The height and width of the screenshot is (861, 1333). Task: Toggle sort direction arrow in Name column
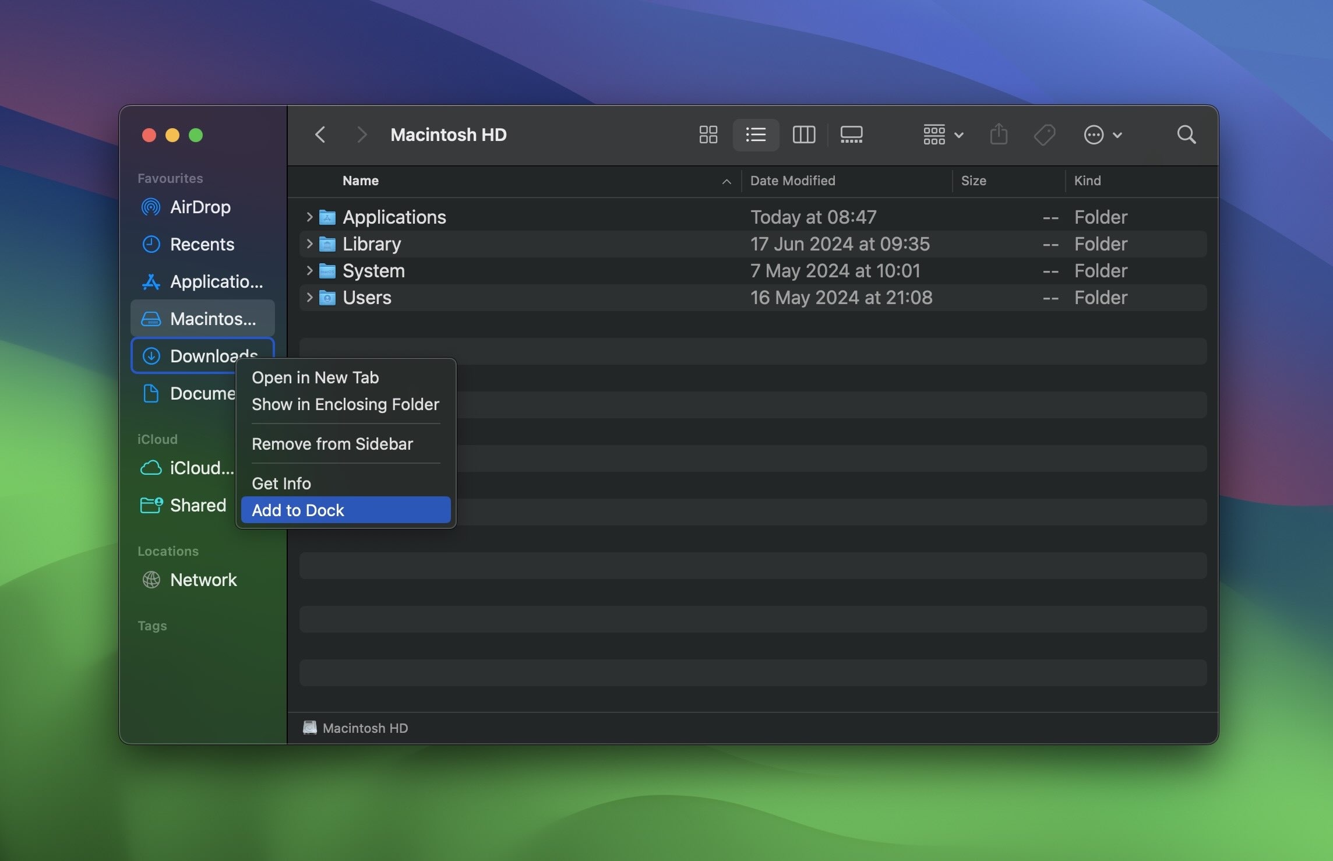click(x=726, y=181)
